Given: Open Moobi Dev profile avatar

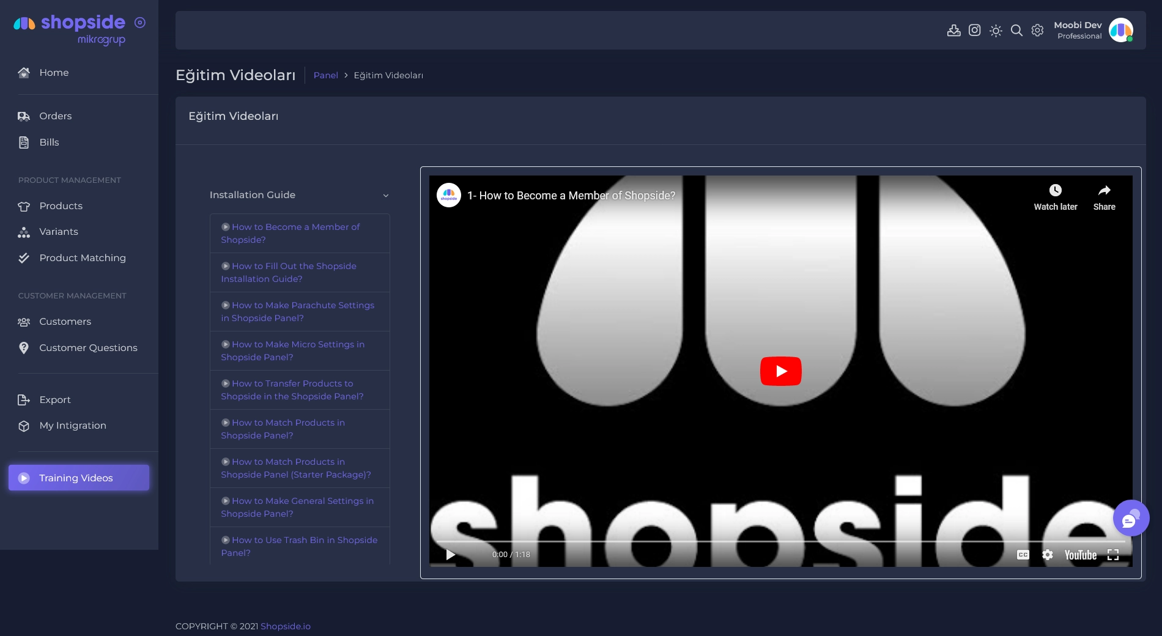Looking at the screenshot, I should tap(1121, 30).
